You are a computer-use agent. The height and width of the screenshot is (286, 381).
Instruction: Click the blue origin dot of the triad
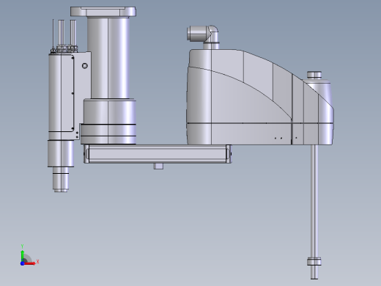coord(23,263)
